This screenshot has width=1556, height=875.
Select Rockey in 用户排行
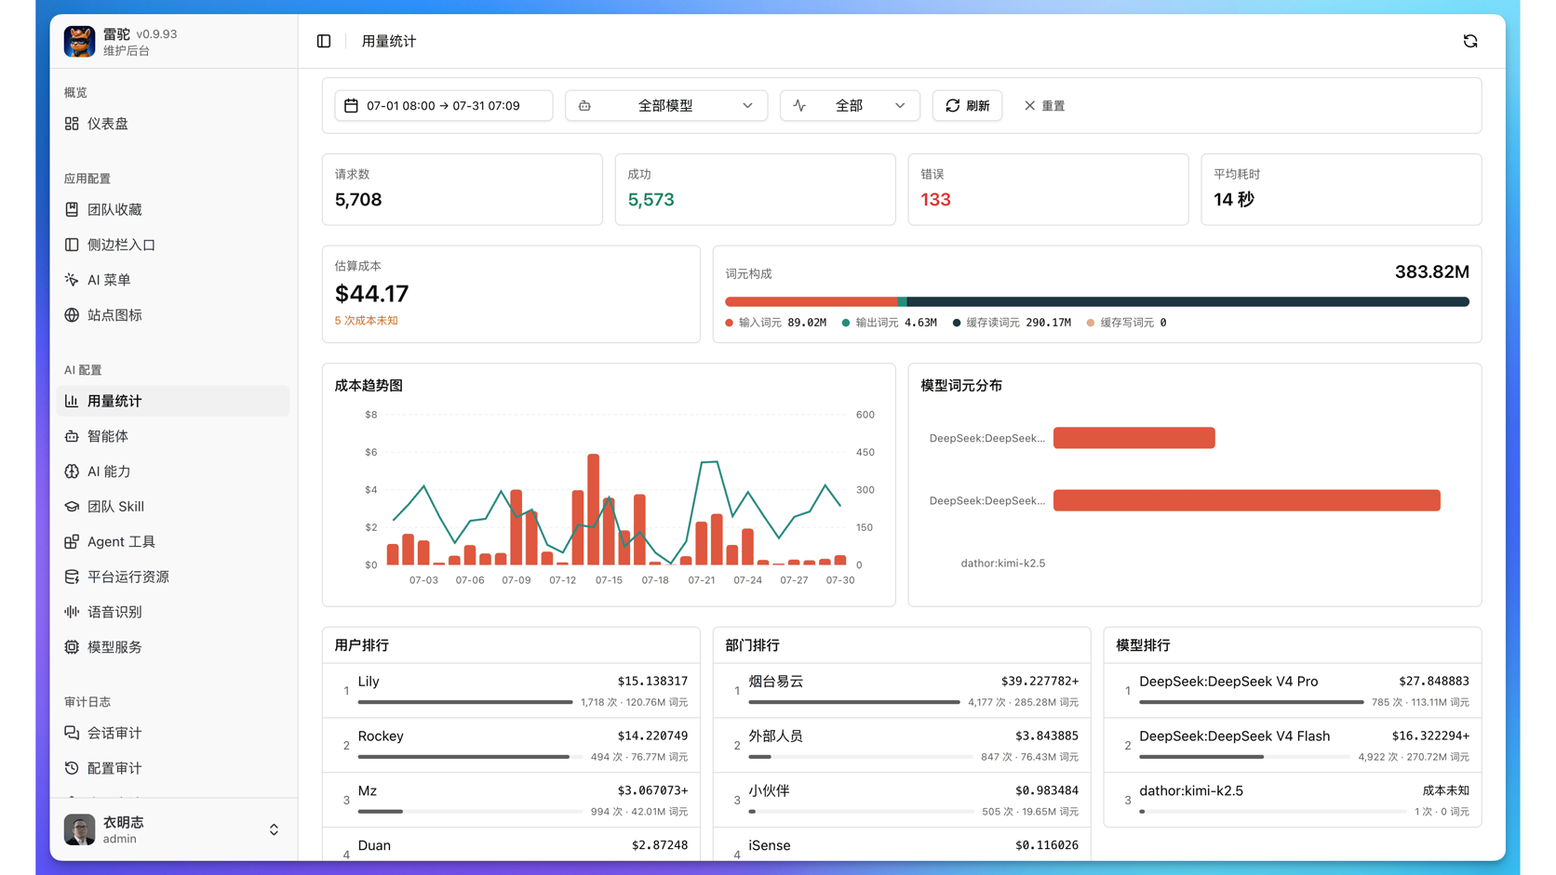(x=511, y=746)
